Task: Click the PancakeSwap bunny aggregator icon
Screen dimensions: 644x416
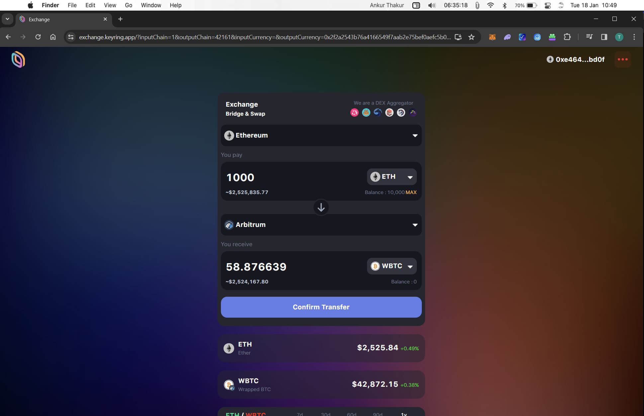Action: tap(366, 113)
